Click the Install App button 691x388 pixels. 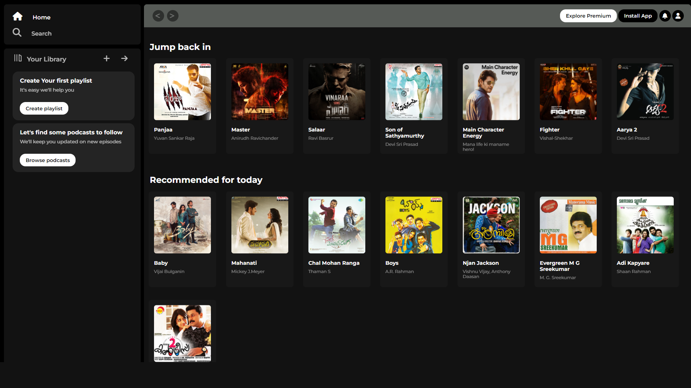pyautogui.click(x=637, y=16)
